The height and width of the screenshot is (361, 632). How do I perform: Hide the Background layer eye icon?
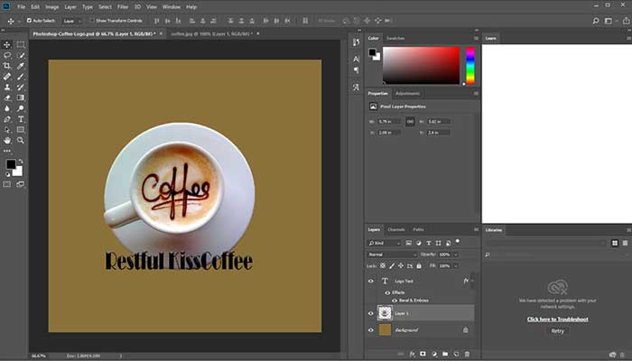click(x=371, y=330)
